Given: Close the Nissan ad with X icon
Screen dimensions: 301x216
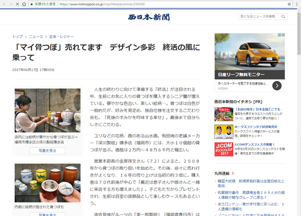Looking at the screenshot, I should [x=282, y=35].
